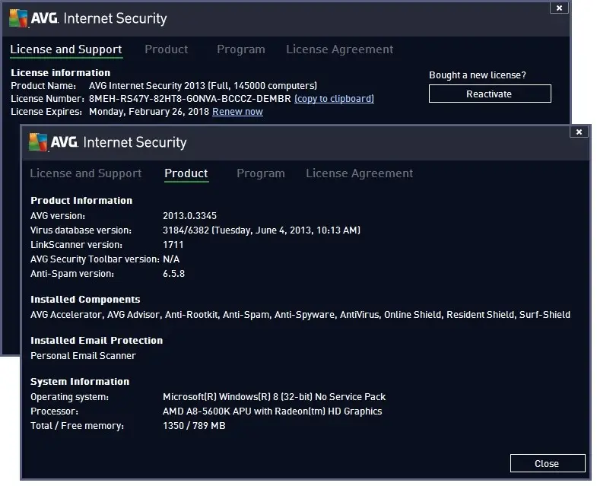Viewport: 597px width, 486px height.
Task: Click the operating system value Microsoft(R) Windows(R) 8
Action: point(274,396)
